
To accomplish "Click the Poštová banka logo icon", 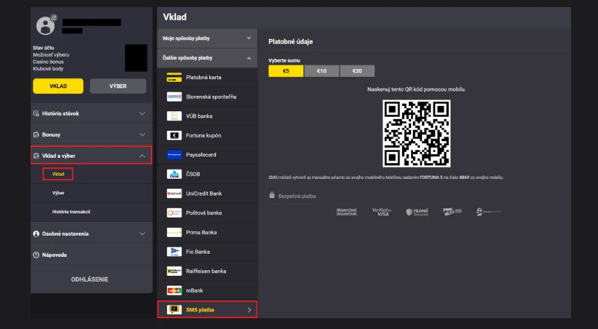I will 174,213.
